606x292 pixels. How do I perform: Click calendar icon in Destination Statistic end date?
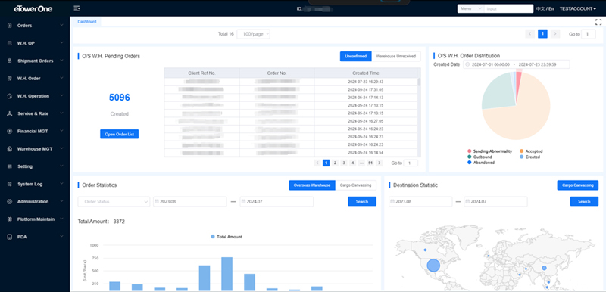tap(467, 201)
